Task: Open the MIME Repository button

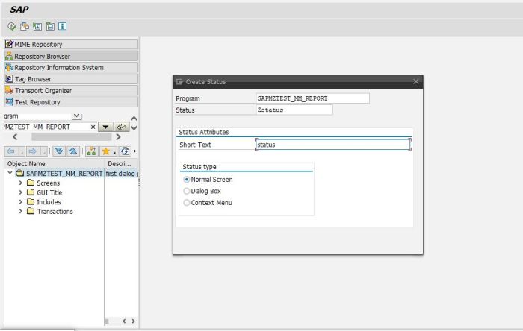Action: click(x=69, y=44)
